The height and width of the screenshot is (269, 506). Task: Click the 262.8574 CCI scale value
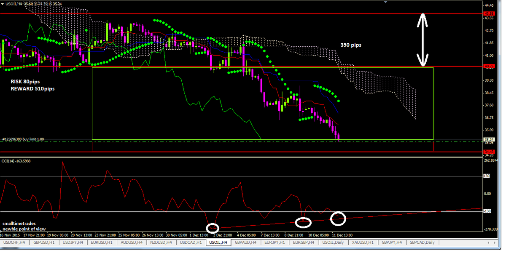491,160
